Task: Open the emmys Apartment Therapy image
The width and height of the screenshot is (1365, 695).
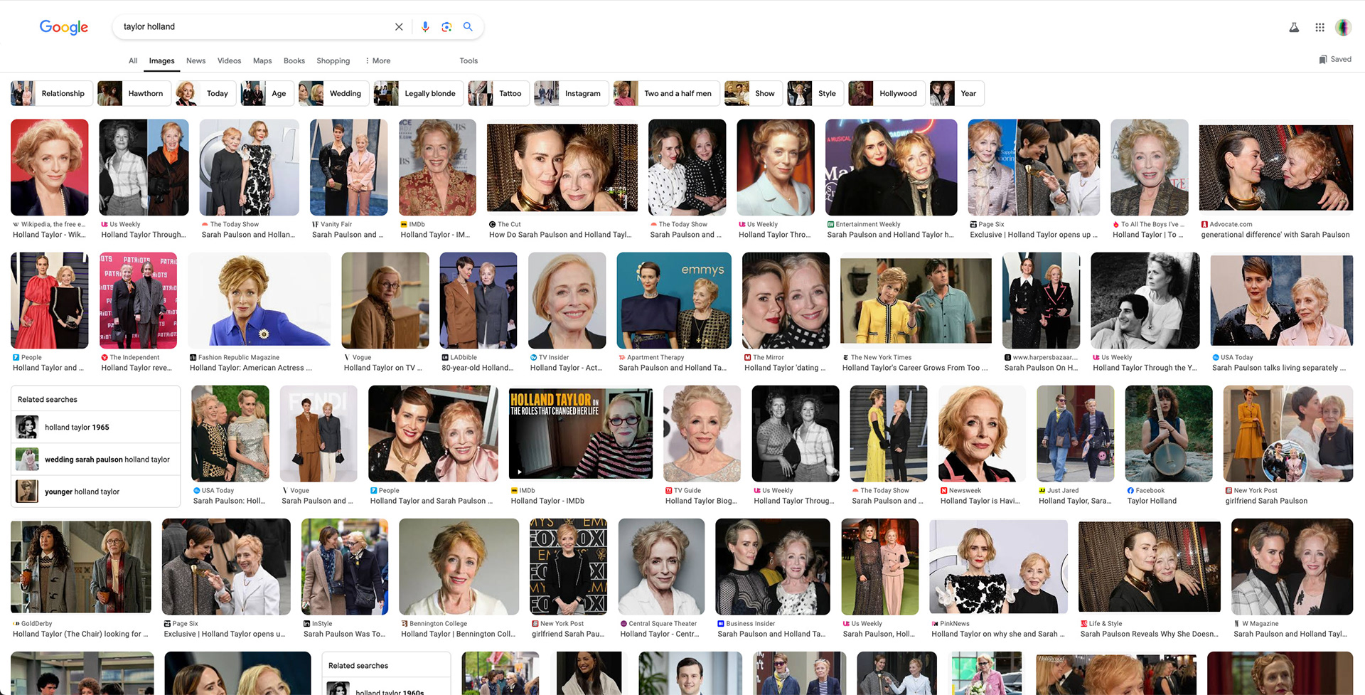Action: tap(674, 300)
